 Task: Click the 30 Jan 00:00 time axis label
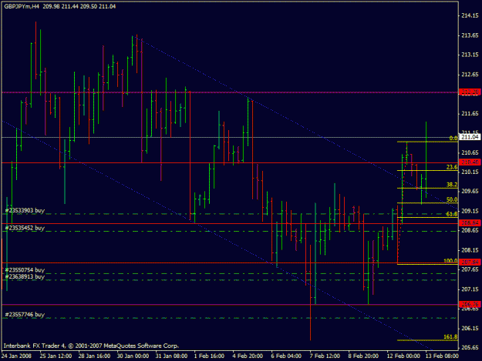click(133, 356)
